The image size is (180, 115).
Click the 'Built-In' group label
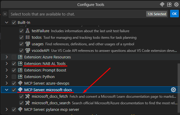[24, 23]
